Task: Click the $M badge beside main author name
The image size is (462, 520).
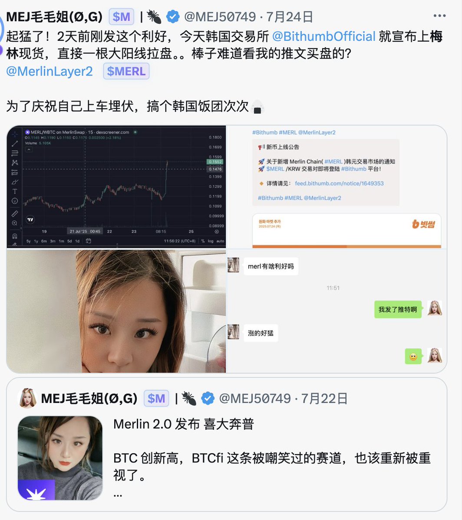Action: tap(121, 16)
